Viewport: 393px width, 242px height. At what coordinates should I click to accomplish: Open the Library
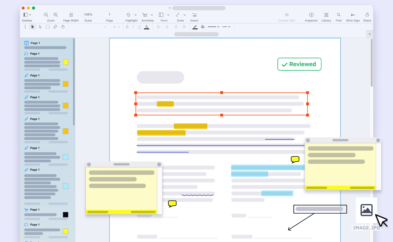pyautogui.click(x=326, y=15)
